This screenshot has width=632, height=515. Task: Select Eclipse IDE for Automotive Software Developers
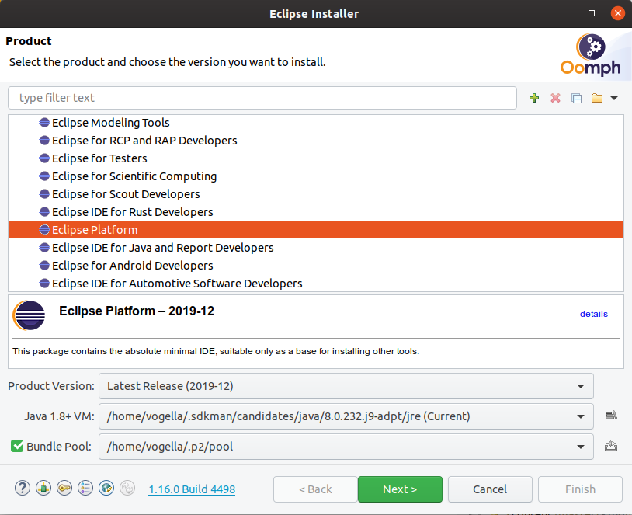(315, 283)
